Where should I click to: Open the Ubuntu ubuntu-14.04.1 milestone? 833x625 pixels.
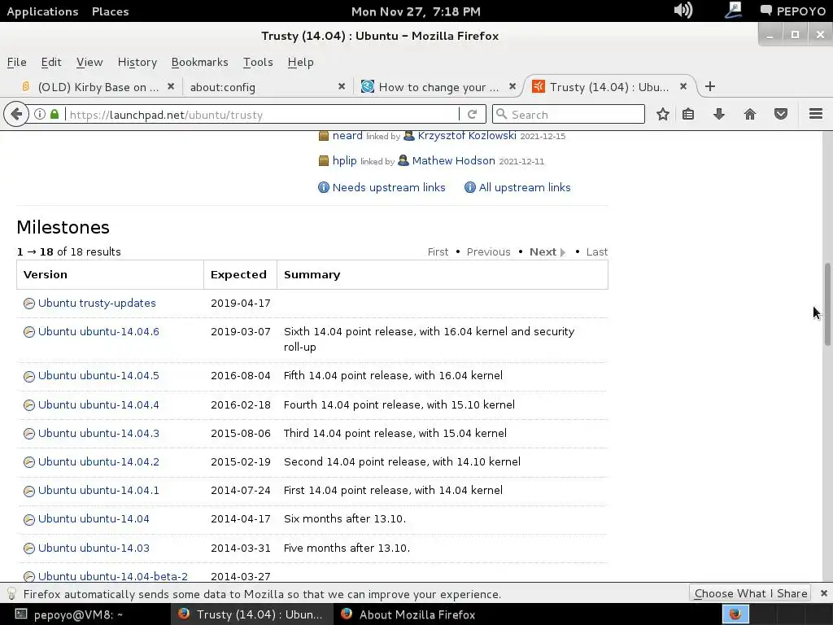(x=98, y=490)
